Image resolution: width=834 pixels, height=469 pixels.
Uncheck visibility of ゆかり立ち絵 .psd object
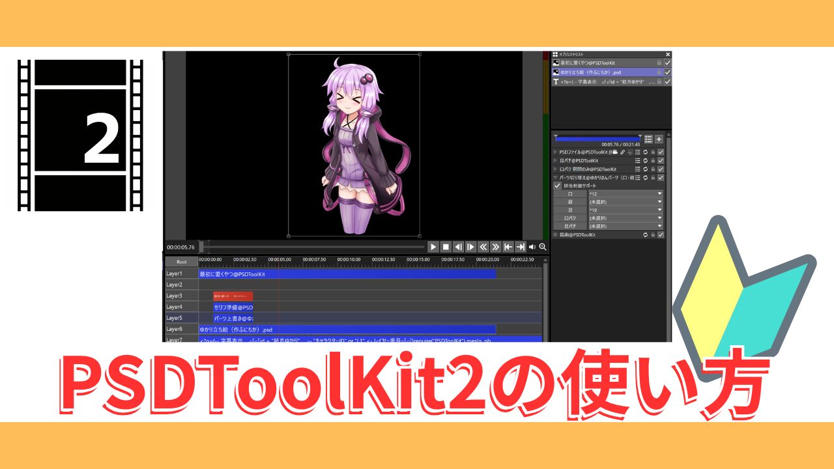click(667, 72)
